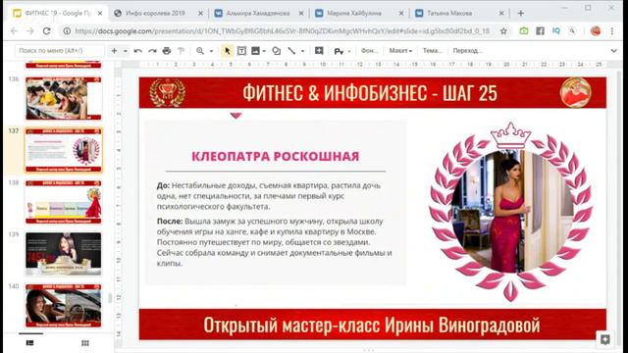Image resolution: width=628 pixels, height=353 pixels.
Task: Undo the last action
Action: pos(137,51)
